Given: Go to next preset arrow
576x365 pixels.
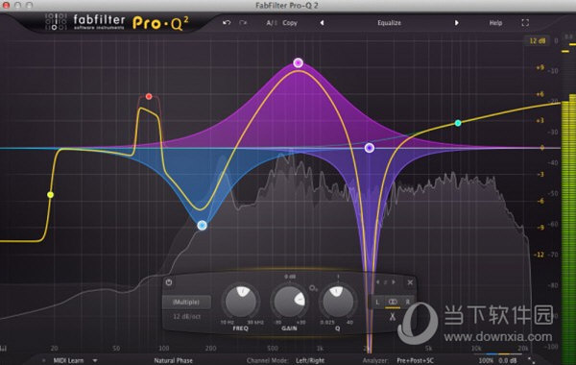Looking at the screenshot, I should [x=456, y=23].
